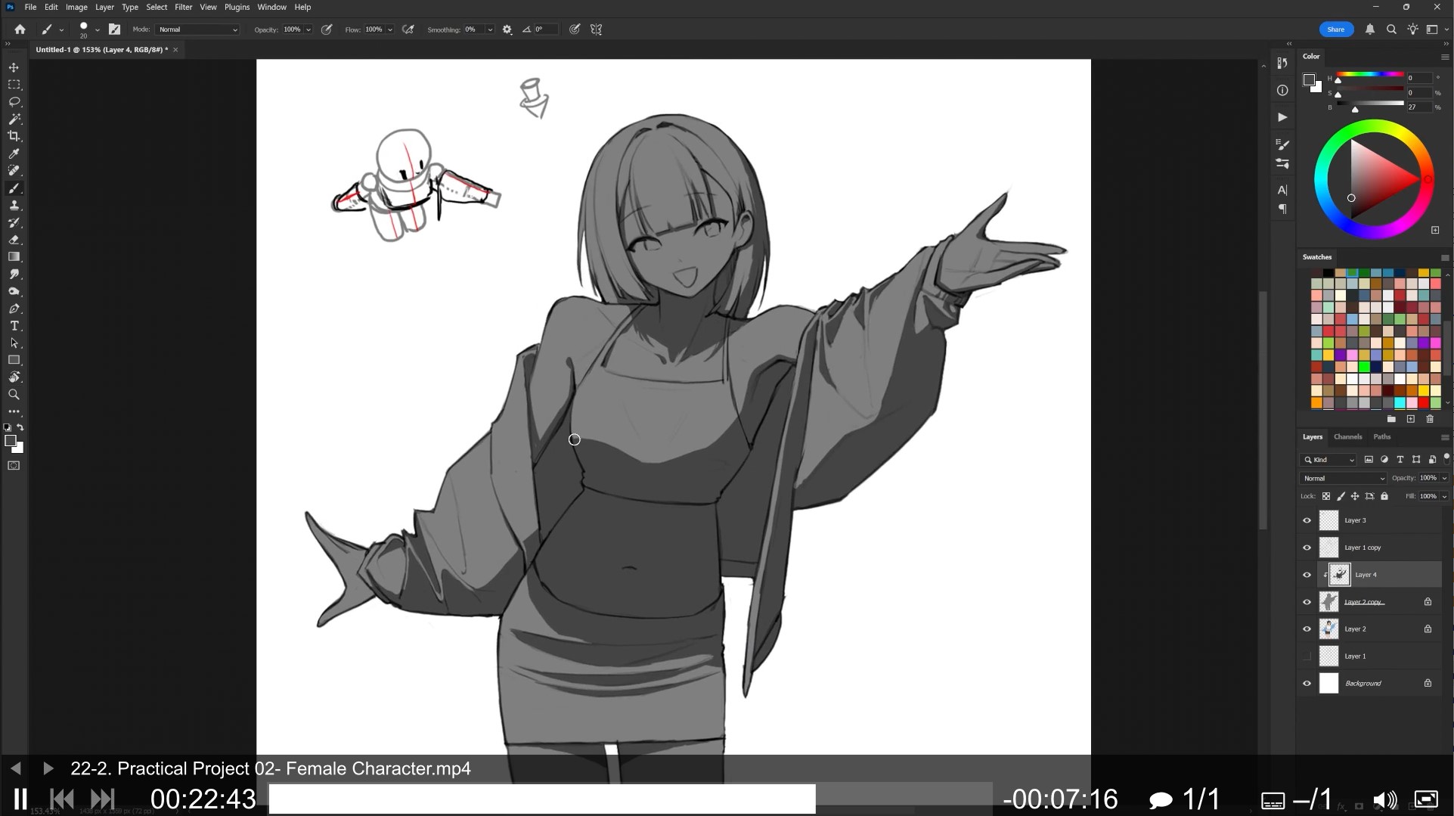Image resolution: width=1454 pixels, height=816 pixels.
Task: Select the Move tool
Action: click(x=14, y=67)
